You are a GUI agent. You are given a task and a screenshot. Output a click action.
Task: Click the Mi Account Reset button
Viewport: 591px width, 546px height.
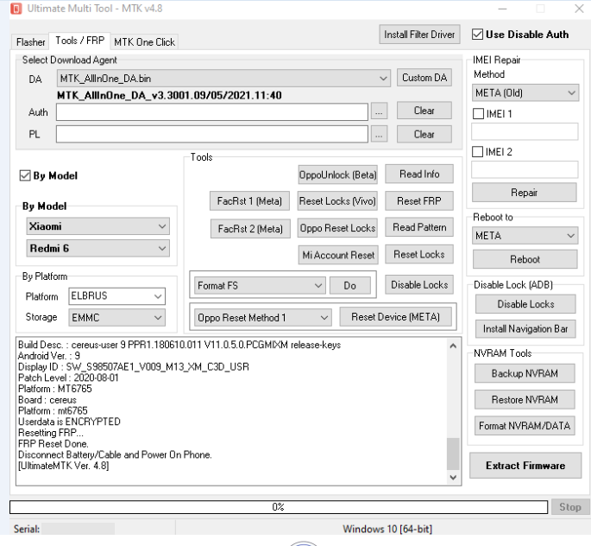click(x=338, y=255)
